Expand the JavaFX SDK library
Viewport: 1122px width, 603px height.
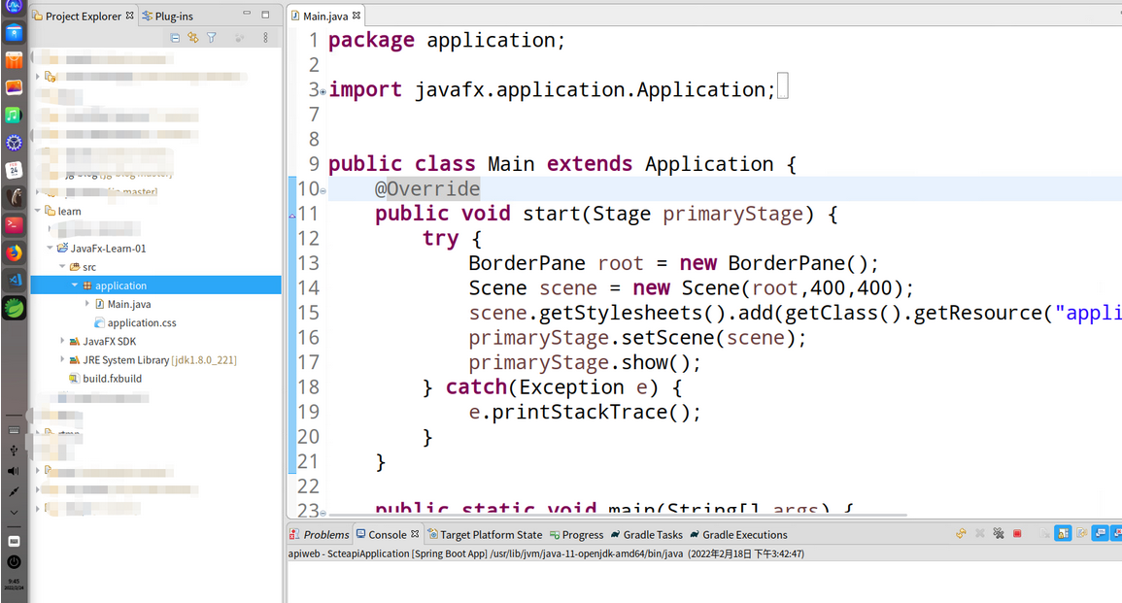coord(62,341)
